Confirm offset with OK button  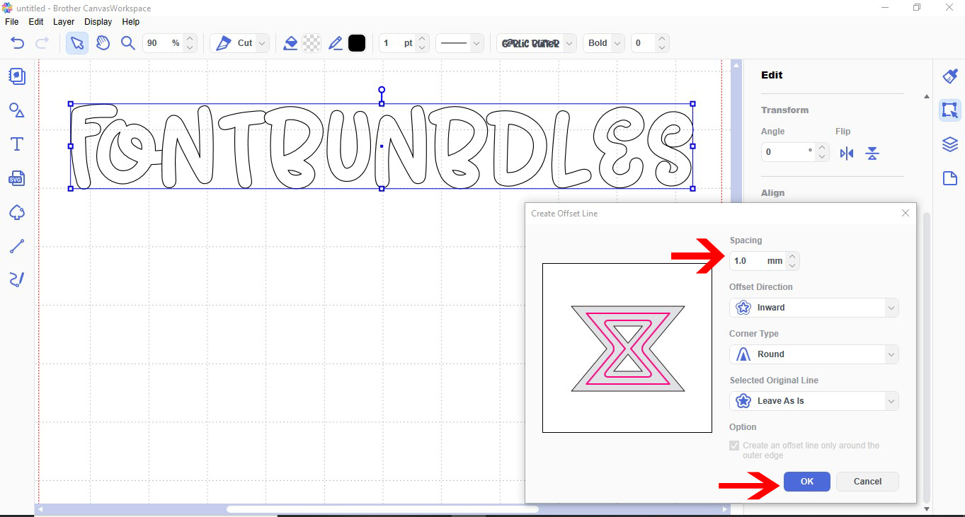(x=807, y=482)
